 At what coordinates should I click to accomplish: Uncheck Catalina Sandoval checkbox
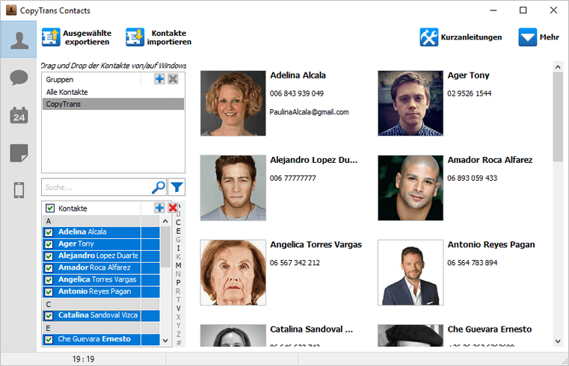coord(49,316)
